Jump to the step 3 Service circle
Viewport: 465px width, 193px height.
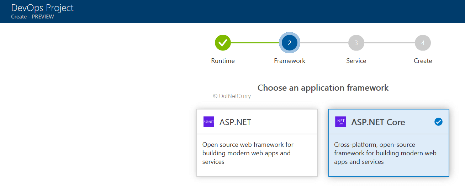pos(356,43)
